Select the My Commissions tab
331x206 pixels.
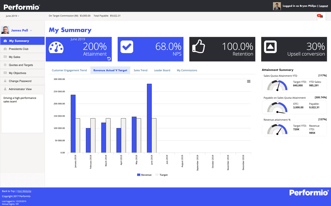coord(187,70)
